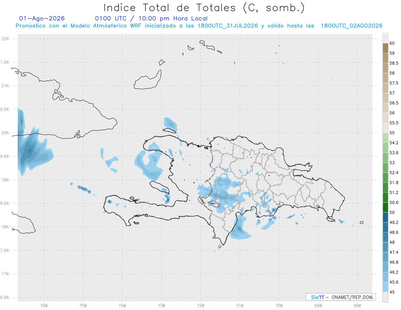Click the '60' value on the color scale
This screenshot has width=401, height=310.
click(392, 43)
